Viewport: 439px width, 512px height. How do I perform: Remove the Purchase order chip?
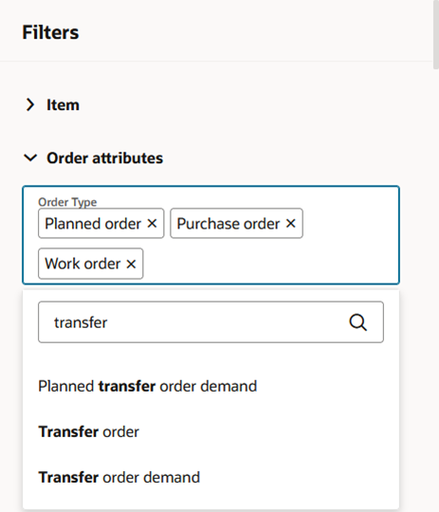click(291, 224)
